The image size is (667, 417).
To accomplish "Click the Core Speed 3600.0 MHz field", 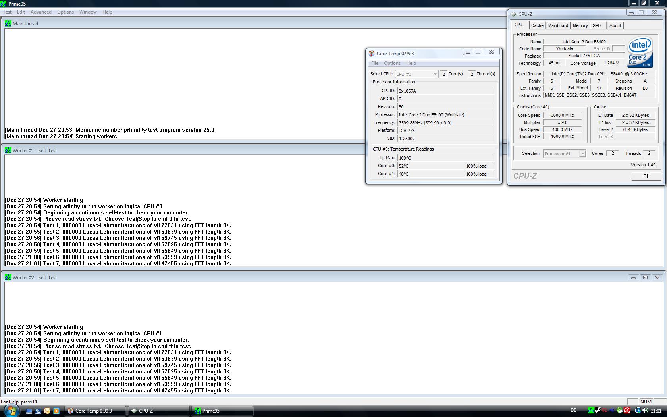I will tap(562, 115).
